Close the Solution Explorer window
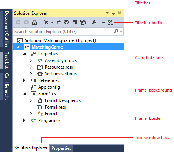 click(120, 13)
